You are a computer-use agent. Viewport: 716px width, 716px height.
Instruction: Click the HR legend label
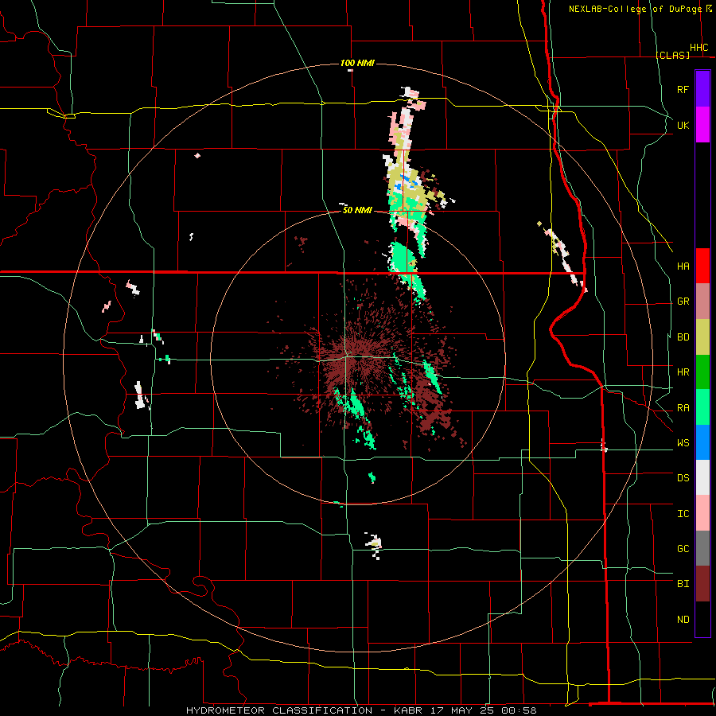[x=683, y=372]
